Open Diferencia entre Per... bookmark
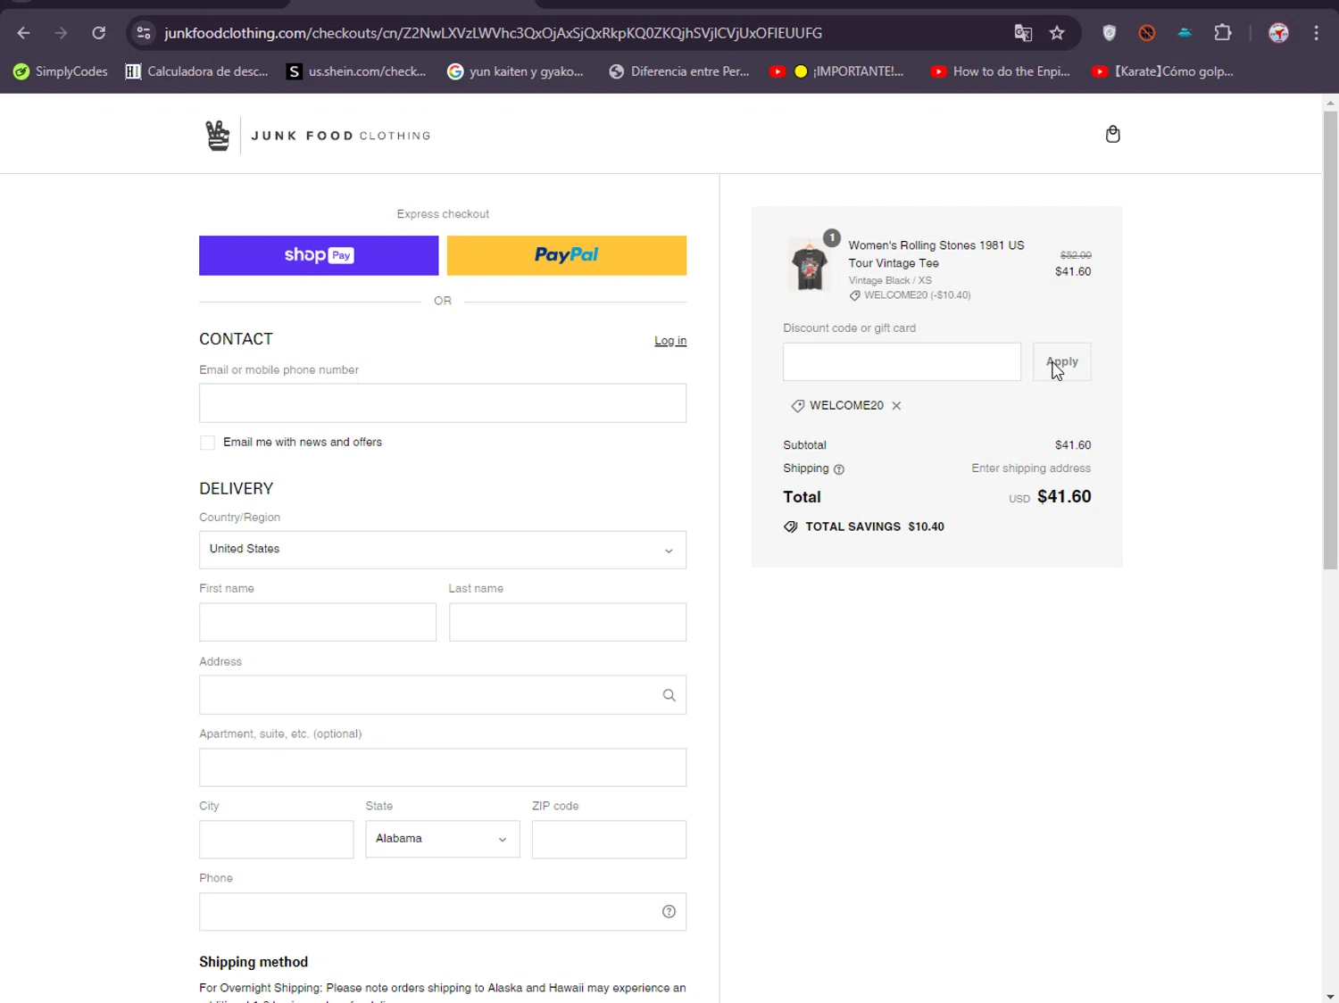The height and width of the screenshot is (1003, 1339). pyautogui.click(x=678, y=71)
